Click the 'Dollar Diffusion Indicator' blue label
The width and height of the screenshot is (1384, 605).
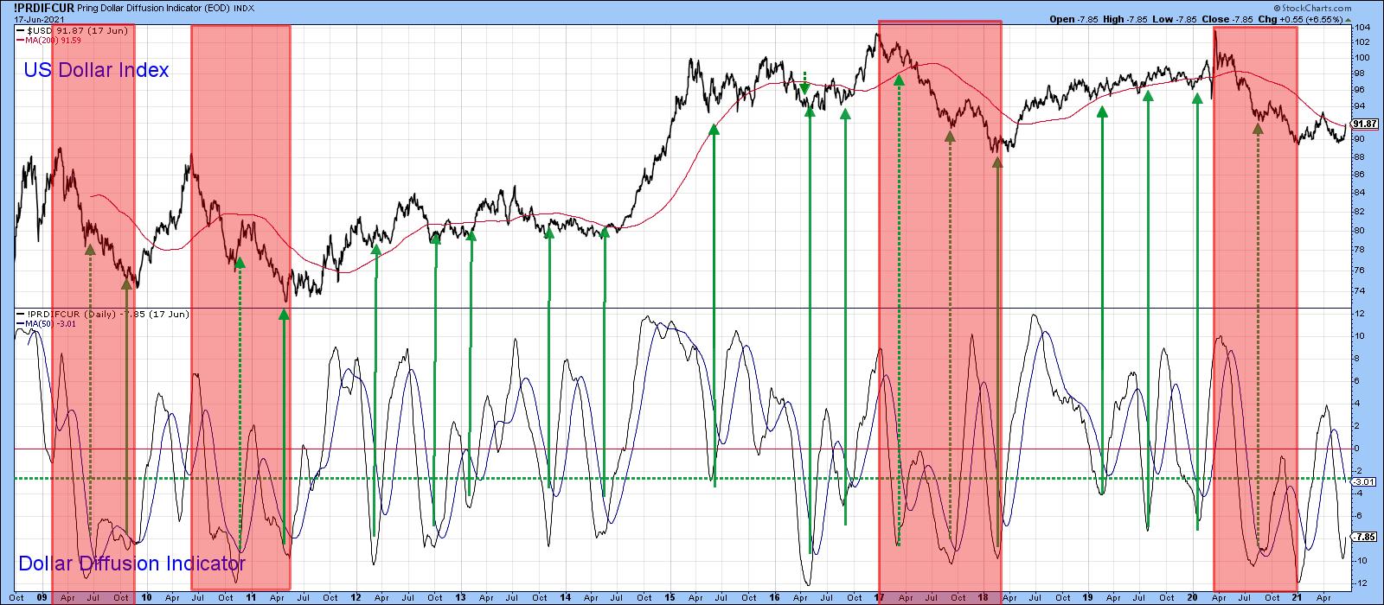point(131,564)
